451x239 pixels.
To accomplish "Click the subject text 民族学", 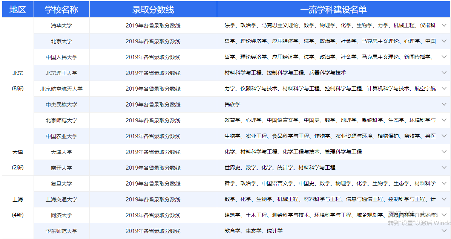I will tap(232, 104).
